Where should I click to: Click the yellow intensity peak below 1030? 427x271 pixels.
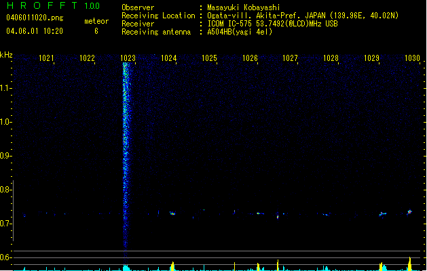409,264
